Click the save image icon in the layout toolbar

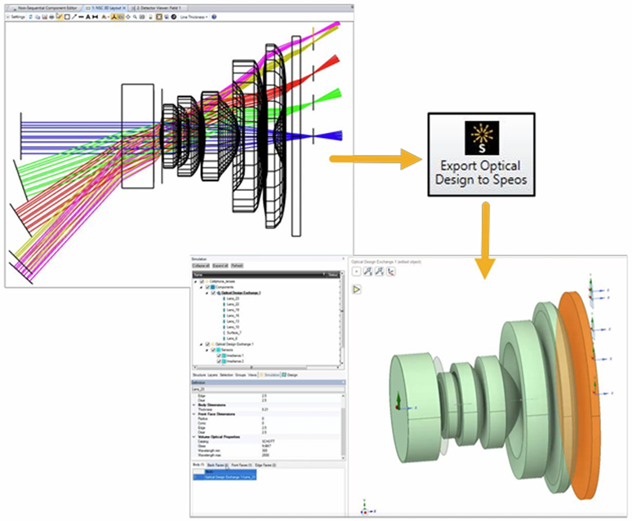coord(45,17)
